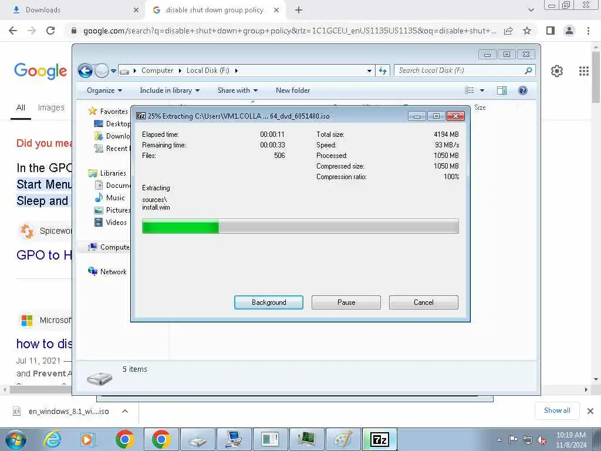Screen dimensions: 601x451
Task: Toggle the Explorer preview pane
Action: pos(502,90)
